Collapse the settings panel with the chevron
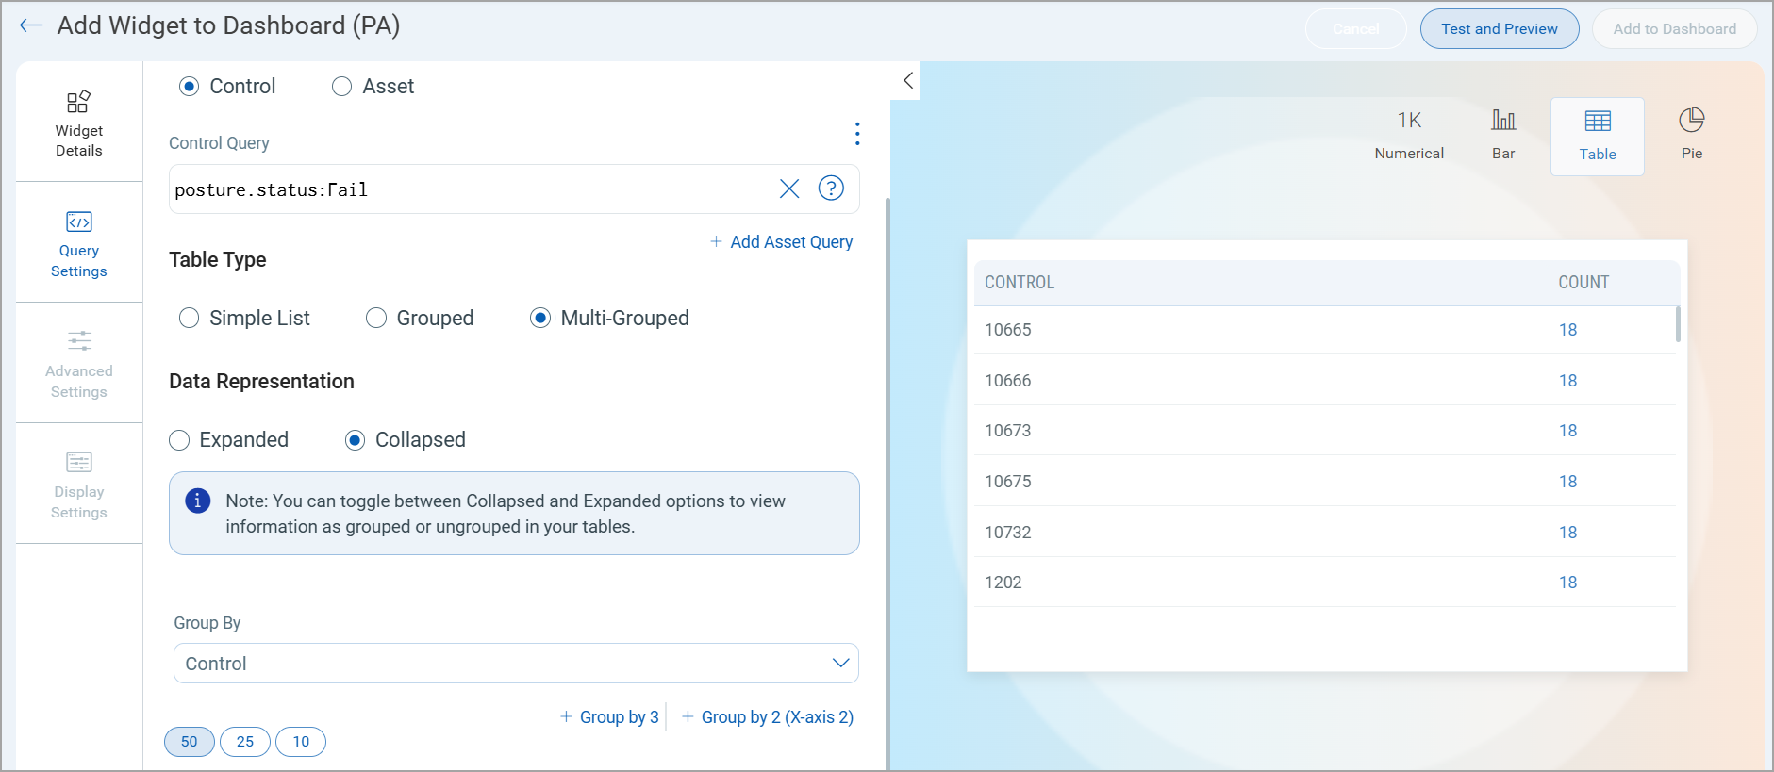Viewport: 1774px width, 772px height. (x=907, y=81)
